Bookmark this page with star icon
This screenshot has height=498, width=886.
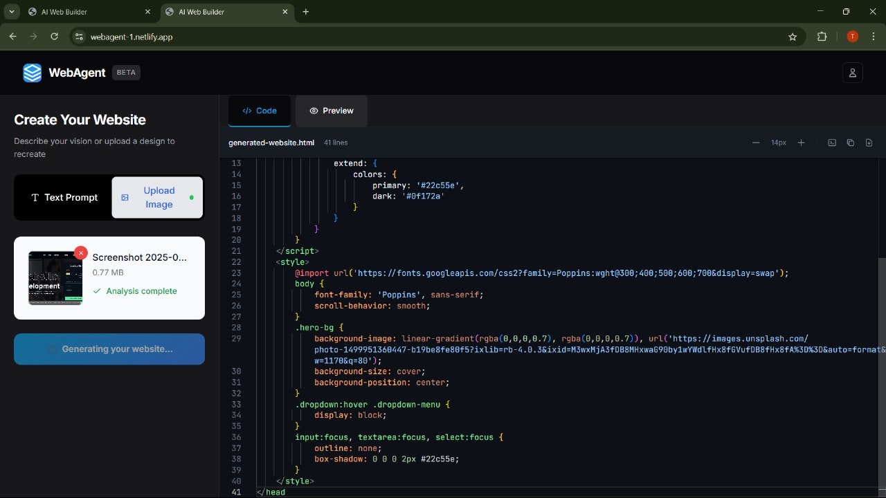(x=793, y=37)
